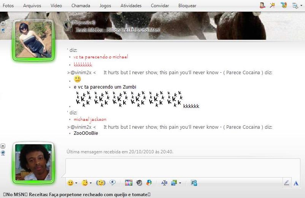Click the (Disponível) status text
This screenshot has height=198, width=305.
[x=83, y=23]
